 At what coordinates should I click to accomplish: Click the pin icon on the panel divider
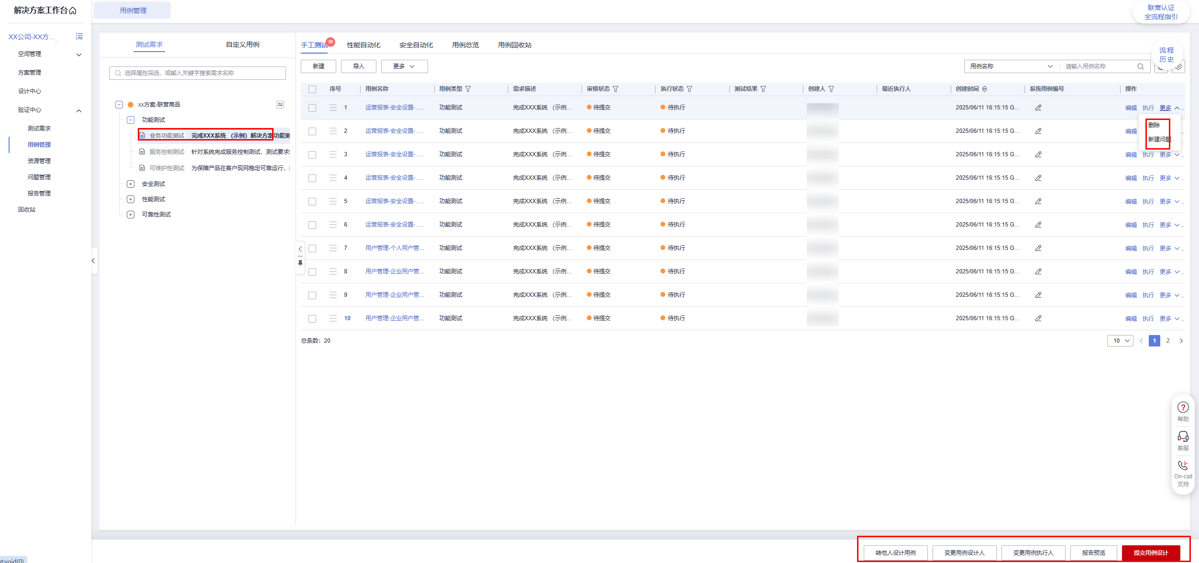click(300, 263)
